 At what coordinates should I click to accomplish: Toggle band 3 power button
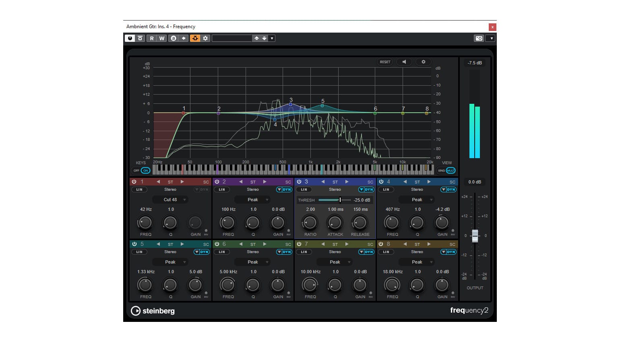(x=299, y=182)
